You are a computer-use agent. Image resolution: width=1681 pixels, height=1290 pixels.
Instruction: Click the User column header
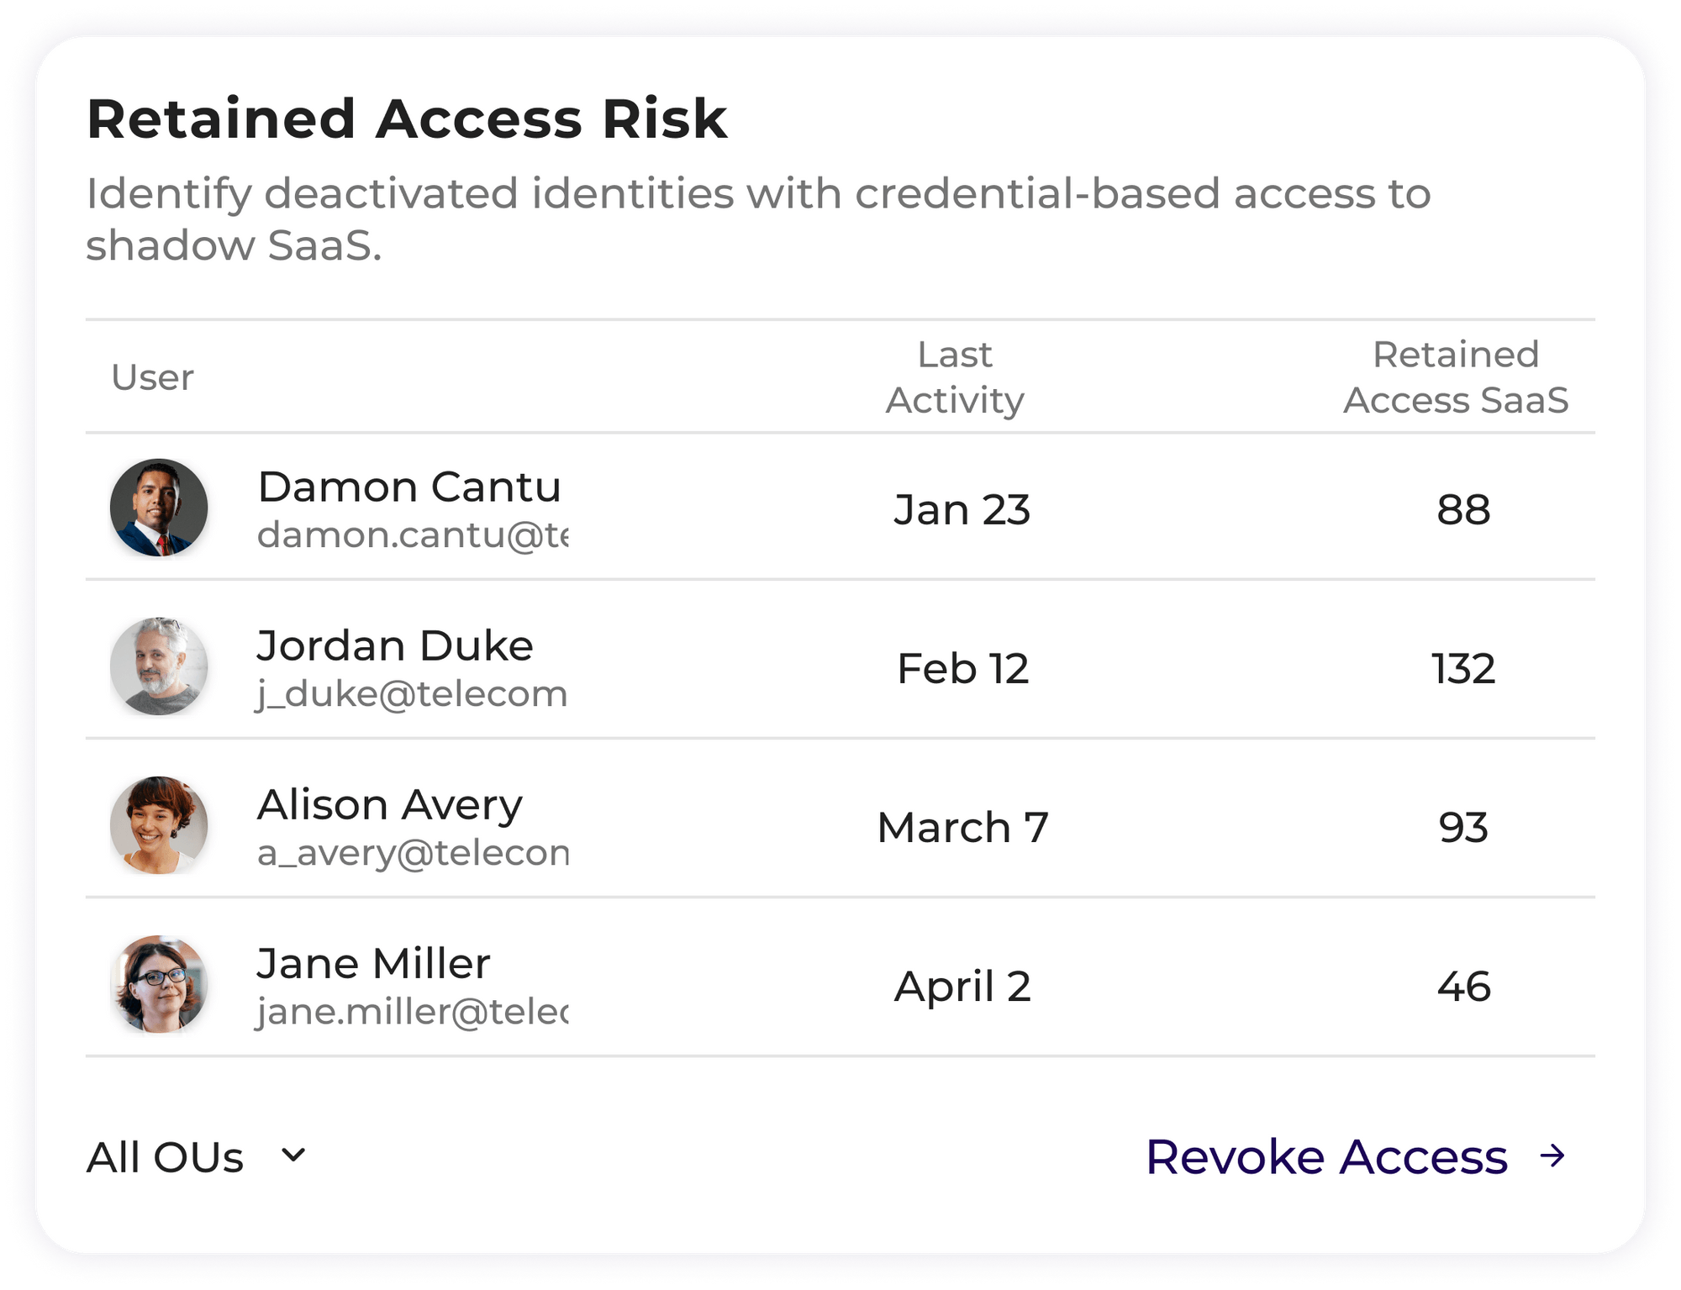point(151,377)
